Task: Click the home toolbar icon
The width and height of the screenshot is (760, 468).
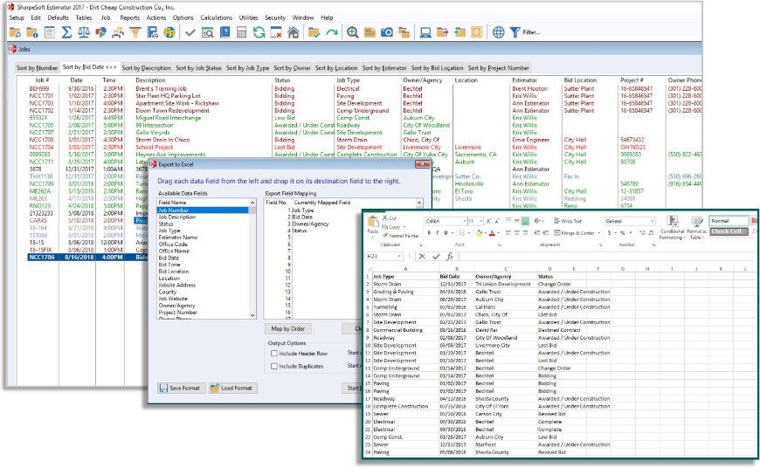Action: [294, 32]
